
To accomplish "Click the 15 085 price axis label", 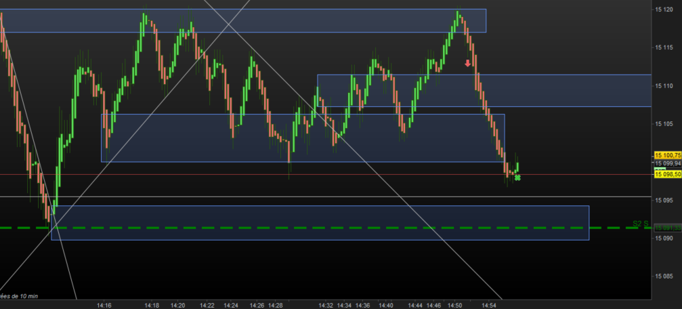I will tap(665, 276).
